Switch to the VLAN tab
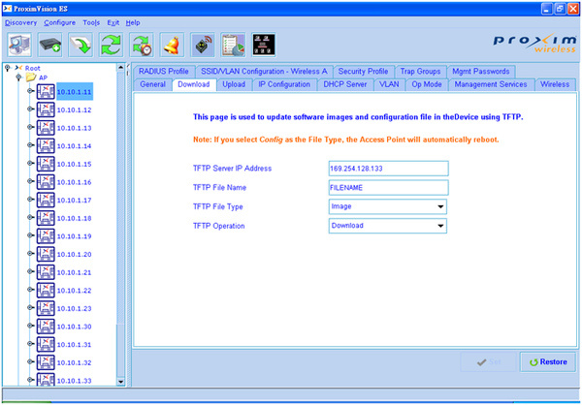Viewport: 582px width, 405px height. [x=389, y=84]
